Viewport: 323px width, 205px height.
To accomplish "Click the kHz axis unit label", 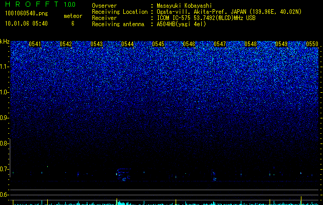I will (5, 42).
